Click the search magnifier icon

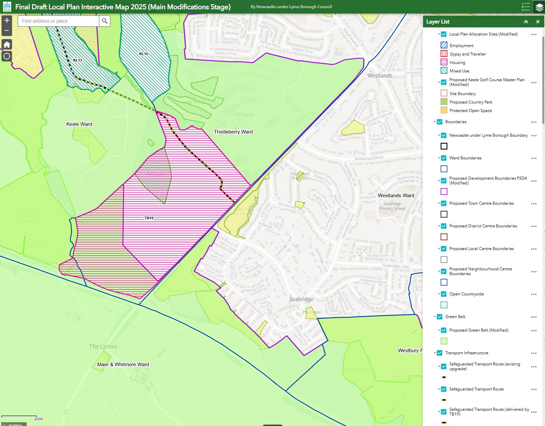pyautogui.click(x=105, y=21)
